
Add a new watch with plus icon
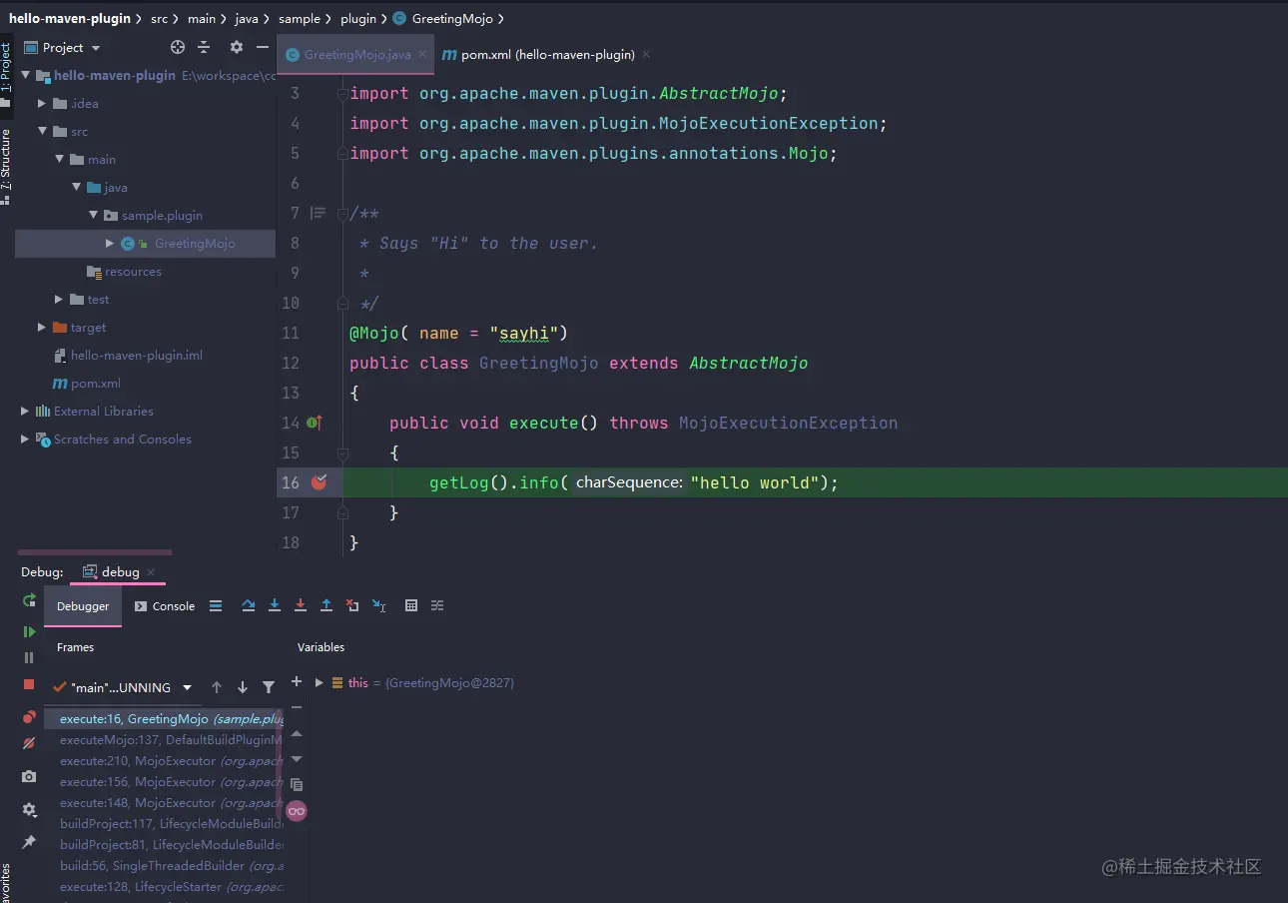pyautogui.click(x=297, y=681)
